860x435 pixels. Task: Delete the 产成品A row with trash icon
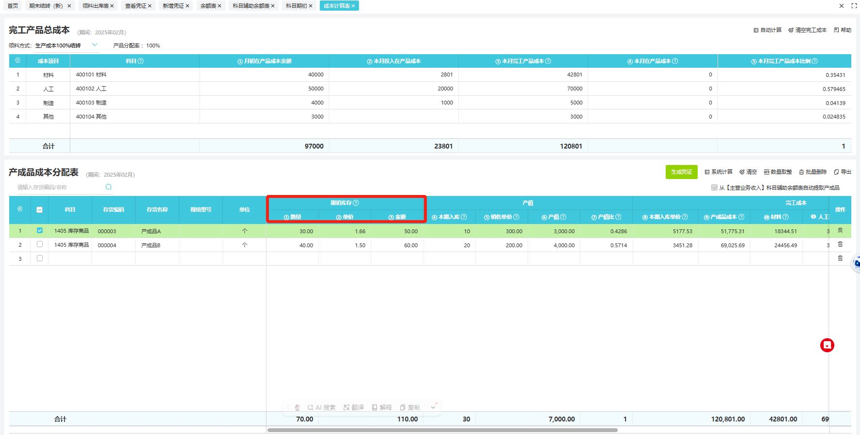coord(840,231)
